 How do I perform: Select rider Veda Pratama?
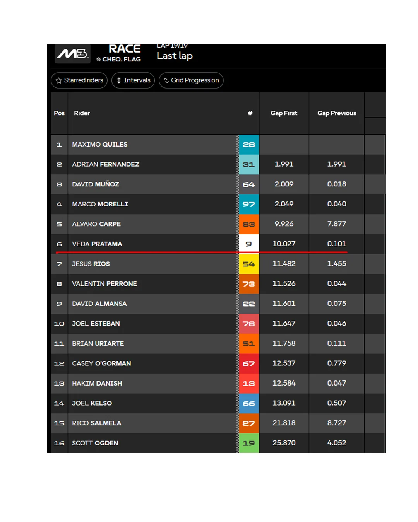tap(97, 244)
